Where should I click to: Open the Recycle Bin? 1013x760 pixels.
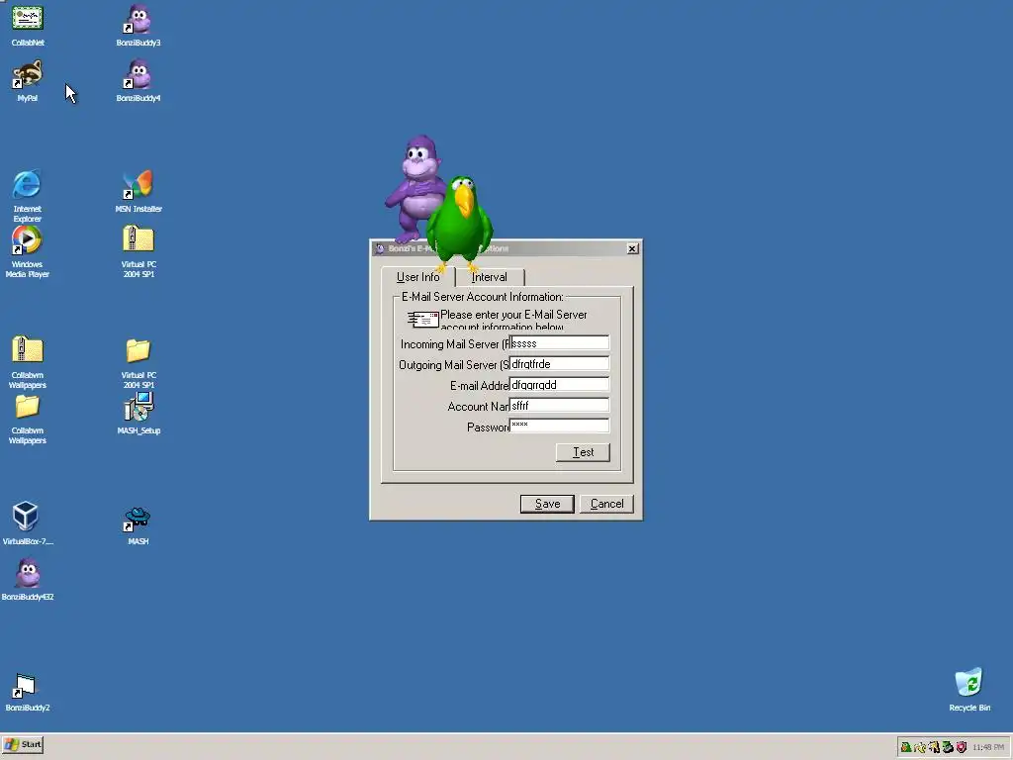[969, 690]
